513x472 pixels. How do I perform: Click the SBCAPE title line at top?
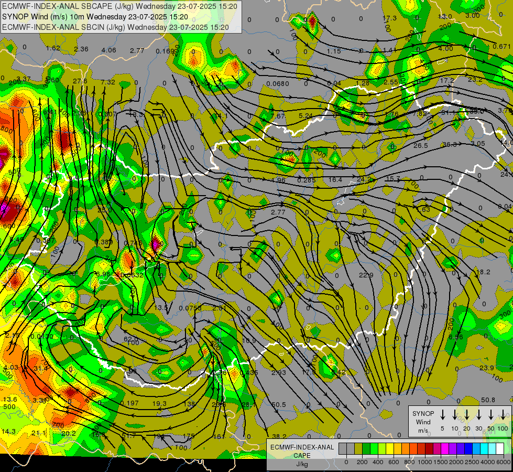(119, 6)
